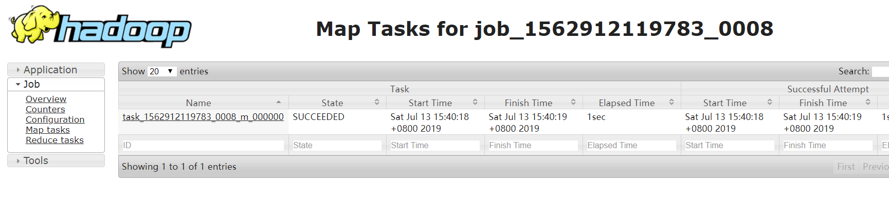Open the Show entries count dropdown

tap(162, 71)
